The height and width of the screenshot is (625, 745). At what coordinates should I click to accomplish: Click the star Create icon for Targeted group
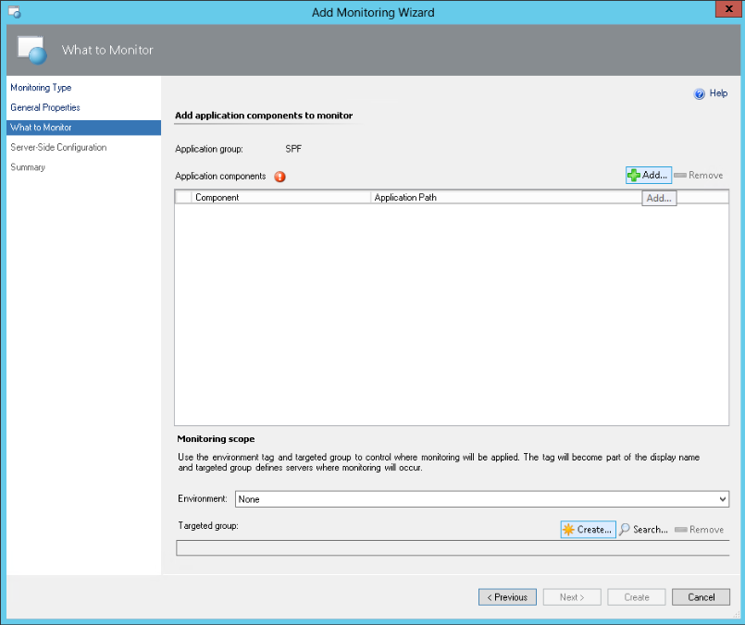pyautogui.click(x=568, y=530)
